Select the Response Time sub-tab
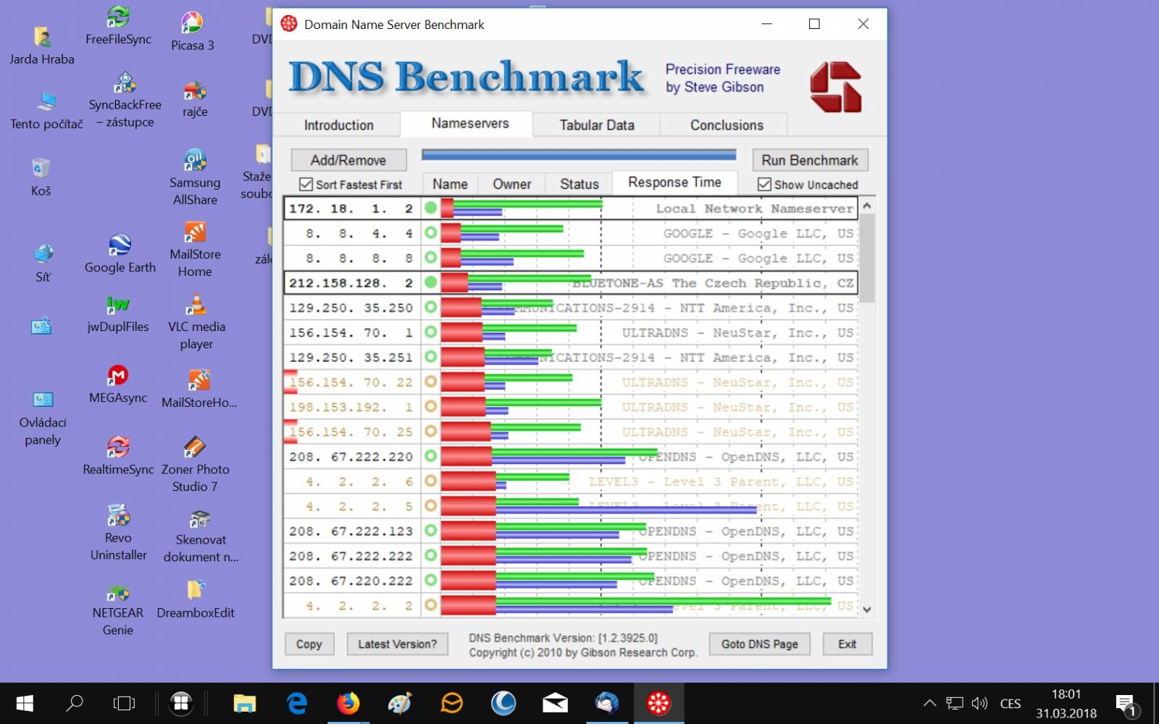Screen dimensions: 1159x724 tap(674, 182)
